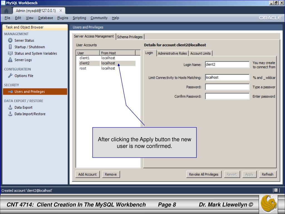
Task: Click the Revert button
Action: [232, 174]
